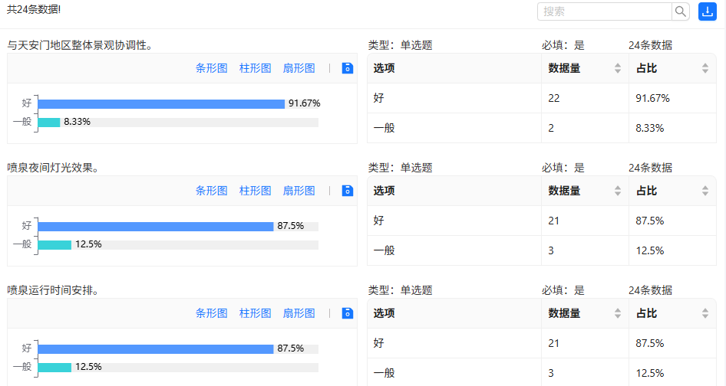726x386 pixels.
Task: Save chart image for 喷泉运行时间安排
Action: (347, 313)
